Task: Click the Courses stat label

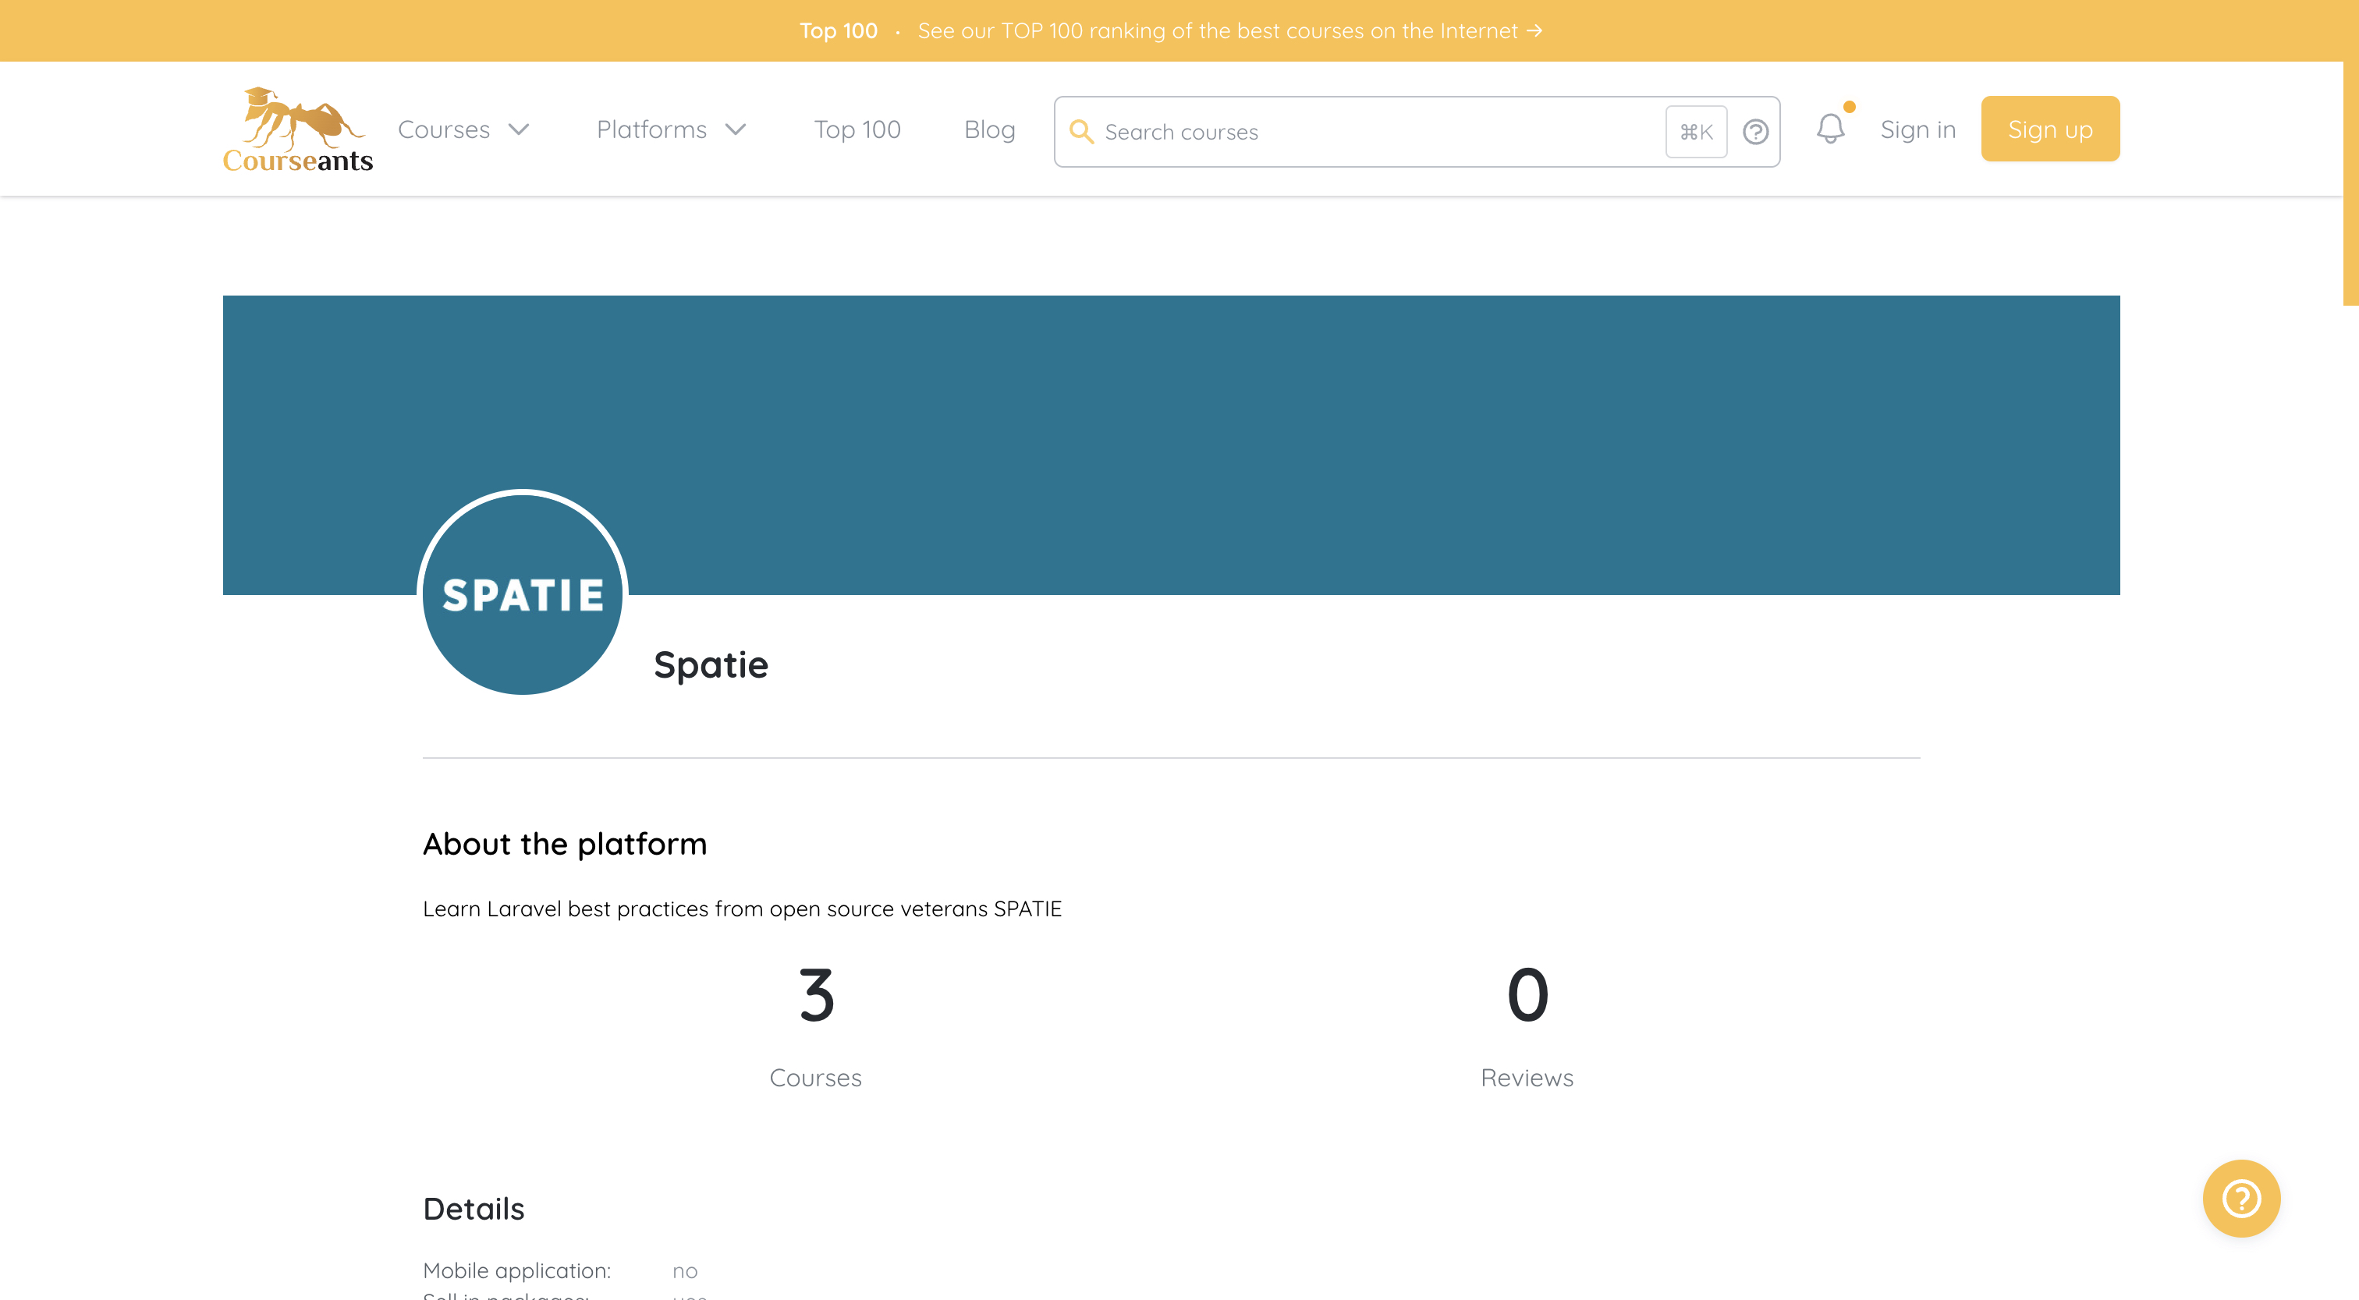Action: pos(815,1079)
